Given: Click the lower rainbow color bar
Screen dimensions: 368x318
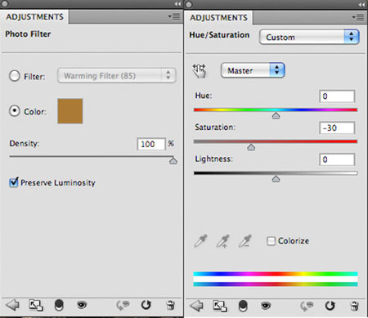Looking at the screenshot, I should pos(276,284).
